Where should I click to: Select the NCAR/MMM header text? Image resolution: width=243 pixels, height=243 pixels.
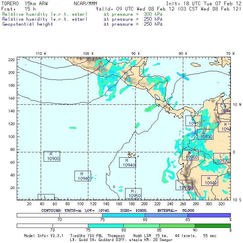pyautogui.click(x=85, y=3)
